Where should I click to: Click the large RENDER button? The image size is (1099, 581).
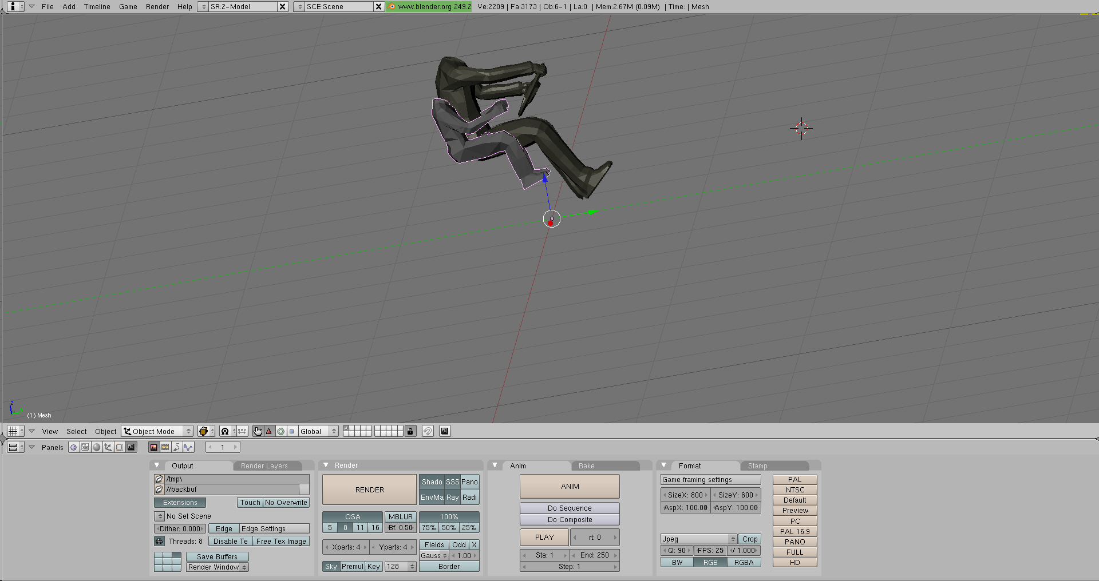[x=370, y=490]
